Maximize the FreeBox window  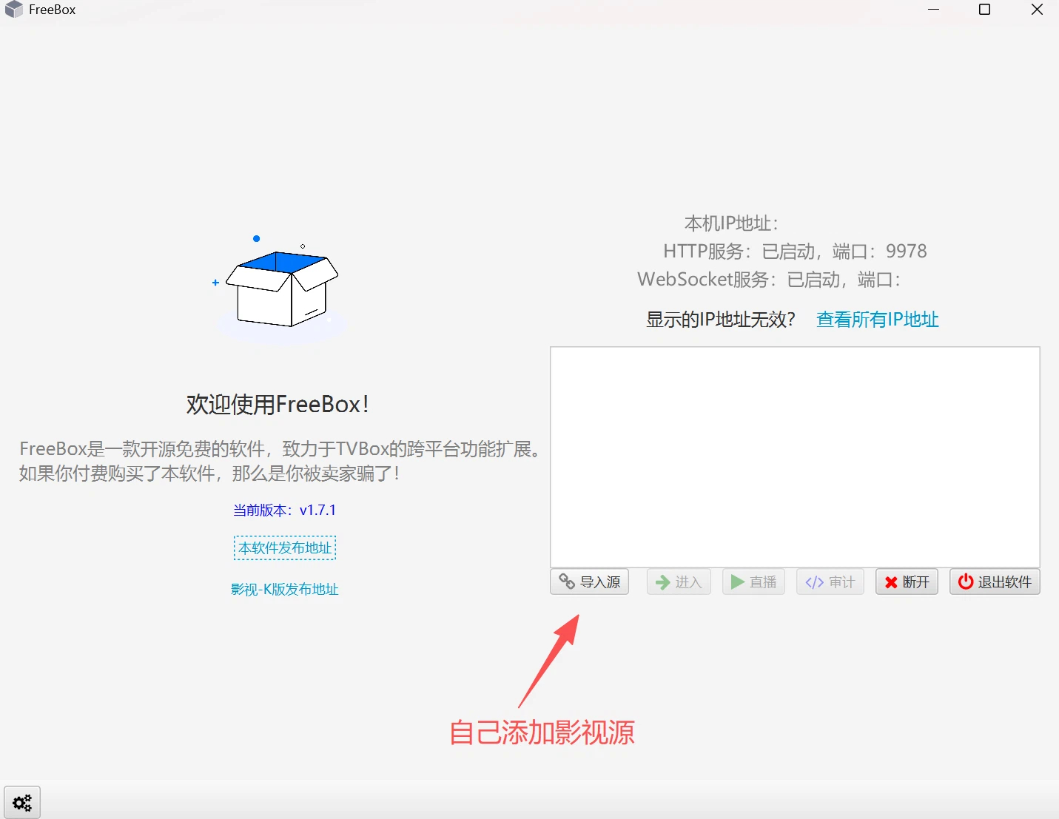coord(985,10)
